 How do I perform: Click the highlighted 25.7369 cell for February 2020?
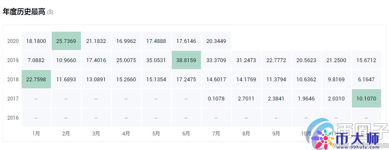pos(66,41)
